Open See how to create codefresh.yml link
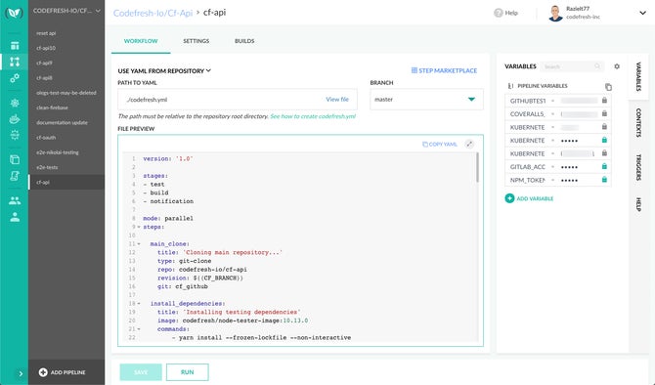655x385 pixels. [313, 116]
